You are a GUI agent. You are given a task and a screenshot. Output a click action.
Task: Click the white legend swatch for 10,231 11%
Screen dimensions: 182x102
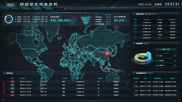15,19
